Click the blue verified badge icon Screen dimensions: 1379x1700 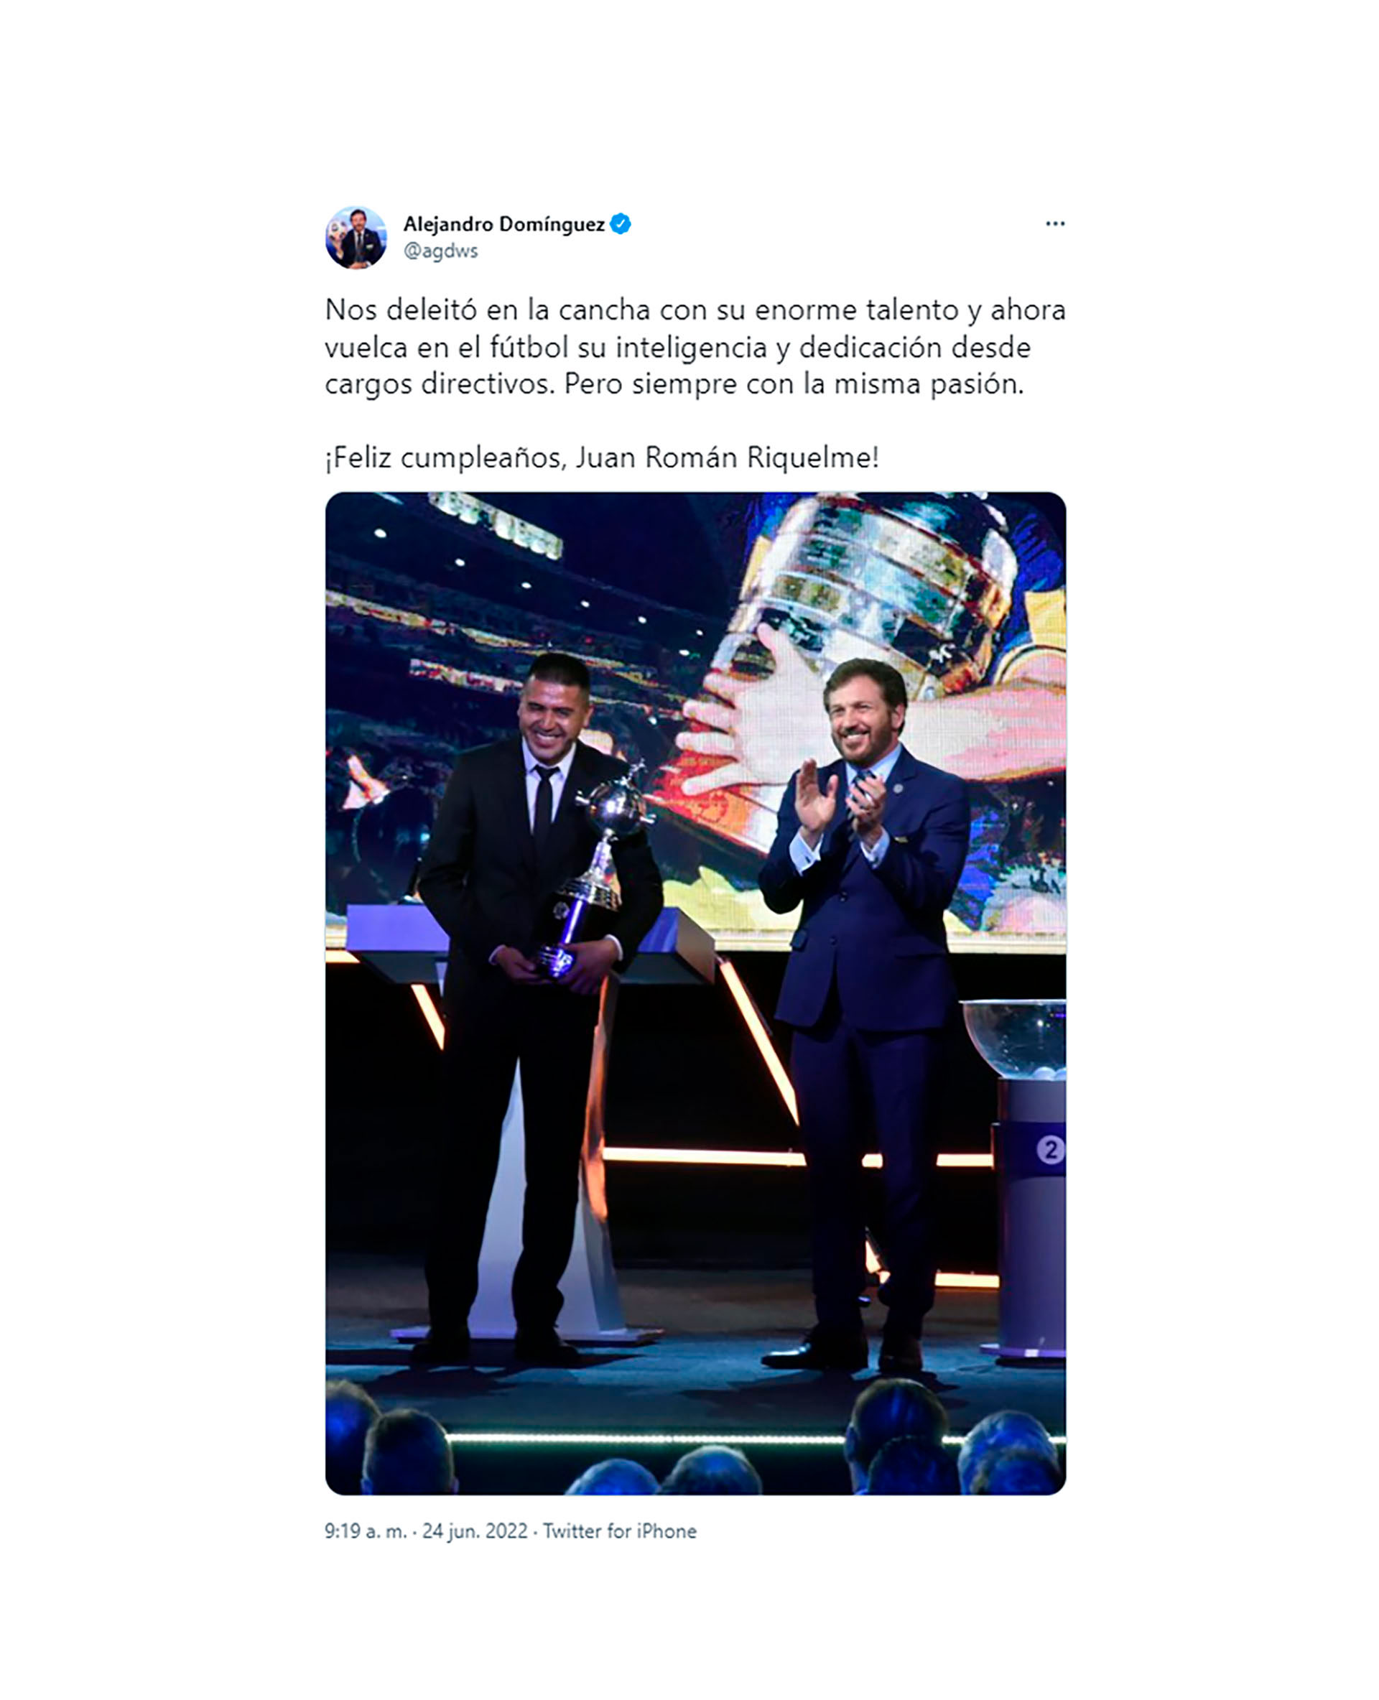pos(621,224)
